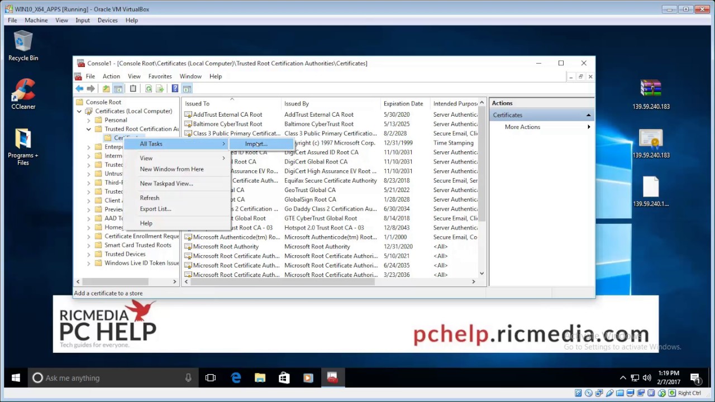The width and height of the screenshot is (715, 402).
Task: Click the Back arrow in the MMC toolbar
Action: click(79, 89)
